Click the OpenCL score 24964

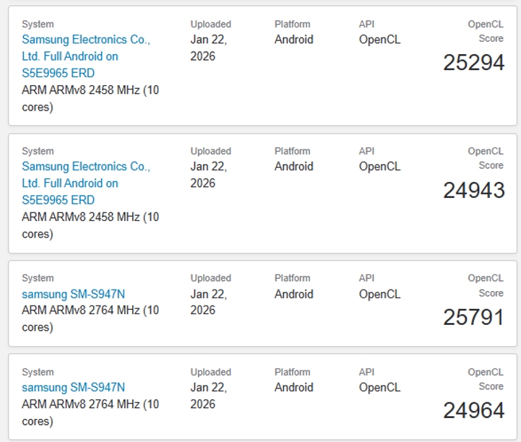click(473, 410)
